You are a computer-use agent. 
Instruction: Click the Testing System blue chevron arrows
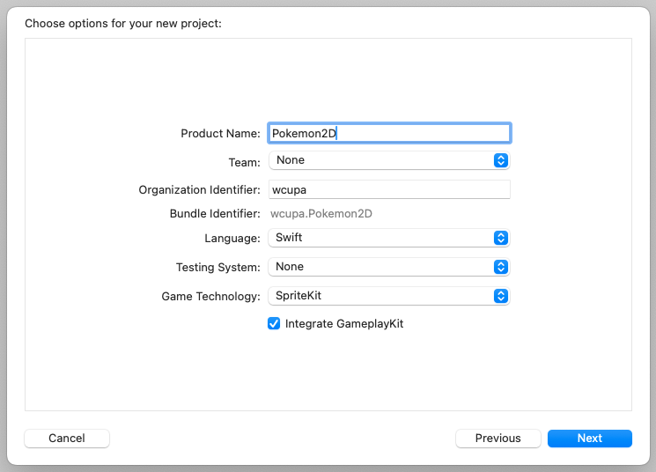click(x=500, y=267)
